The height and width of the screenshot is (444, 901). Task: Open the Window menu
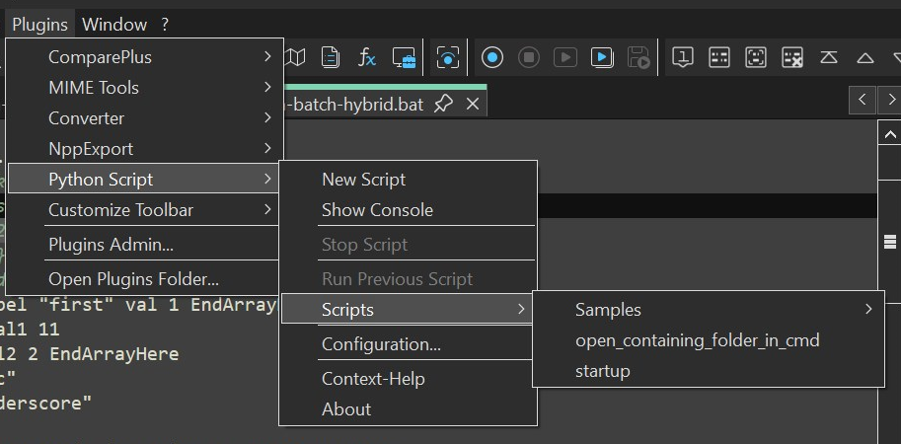pyautogui.click(x=114, y=24)
